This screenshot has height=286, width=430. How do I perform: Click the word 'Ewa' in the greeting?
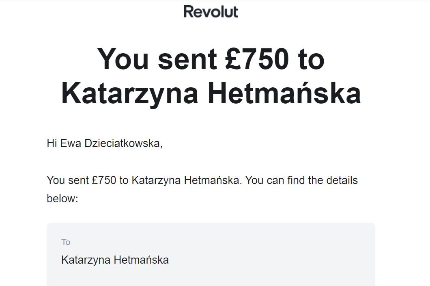pyautogui.click(x=71, y=143)
